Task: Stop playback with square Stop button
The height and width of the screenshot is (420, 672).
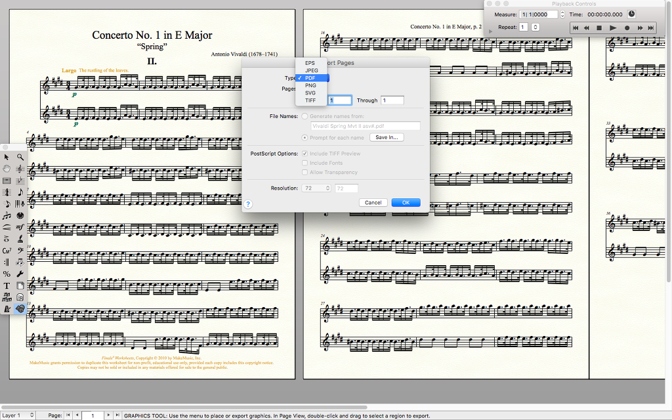Action: click(599, 28)
